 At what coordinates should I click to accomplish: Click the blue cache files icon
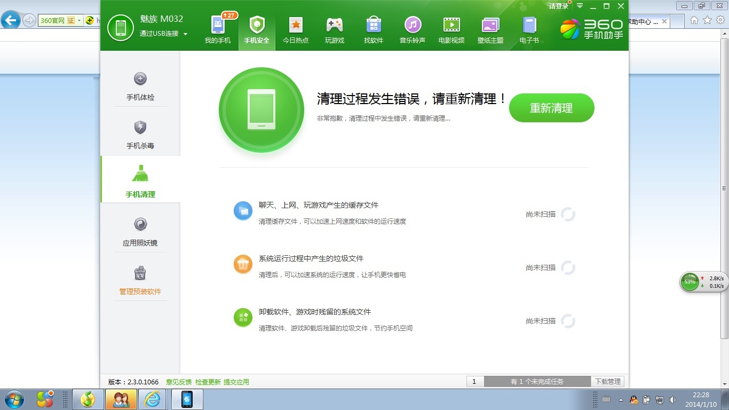(x=243, y=211)
